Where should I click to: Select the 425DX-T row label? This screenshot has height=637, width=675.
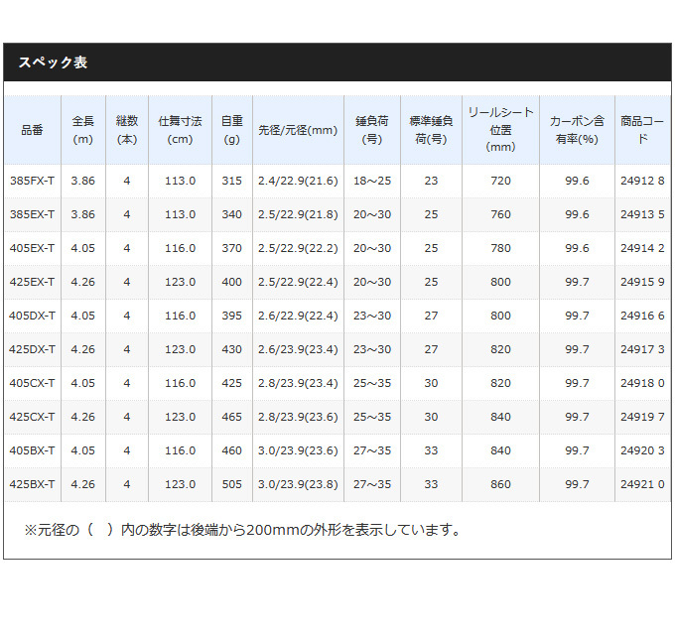pyautogui.click(x=32, y=349)
